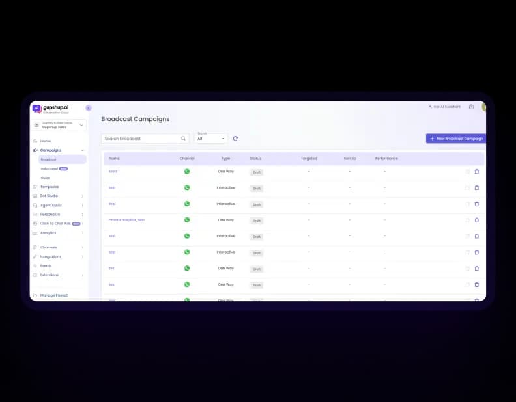Click the gupshup.ai logo

(x=49, y=108)
